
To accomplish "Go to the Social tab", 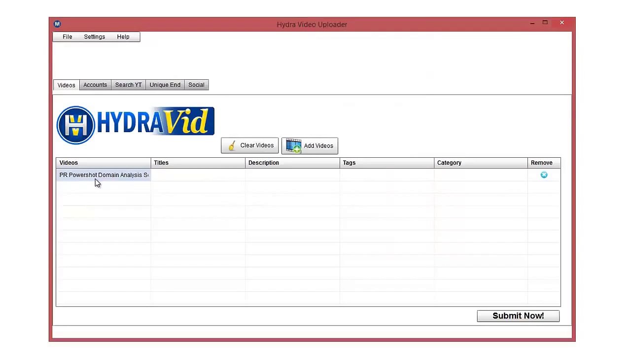I will (x=196, y=85).
